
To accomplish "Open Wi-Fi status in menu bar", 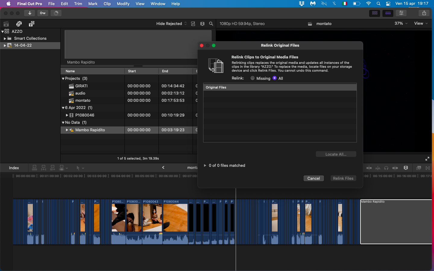I will (x=368, y=4).
